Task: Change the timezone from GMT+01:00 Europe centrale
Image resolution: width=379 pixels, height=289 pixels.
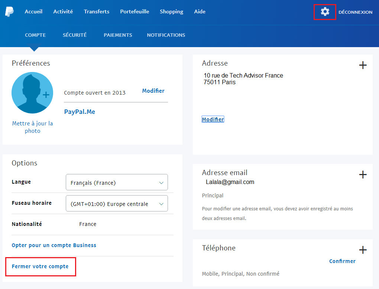Action: pos(116,203)
